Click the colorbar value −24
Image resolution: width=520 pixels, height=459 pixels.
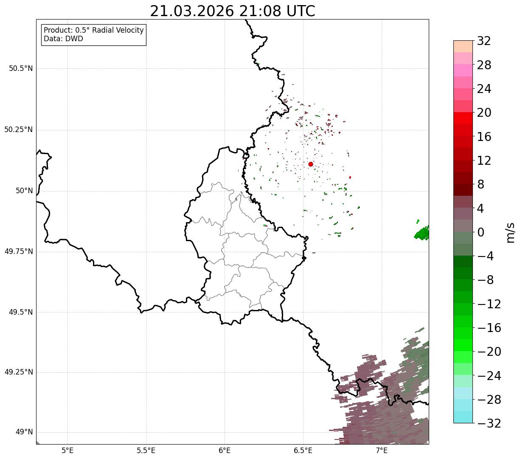[489, 375]
